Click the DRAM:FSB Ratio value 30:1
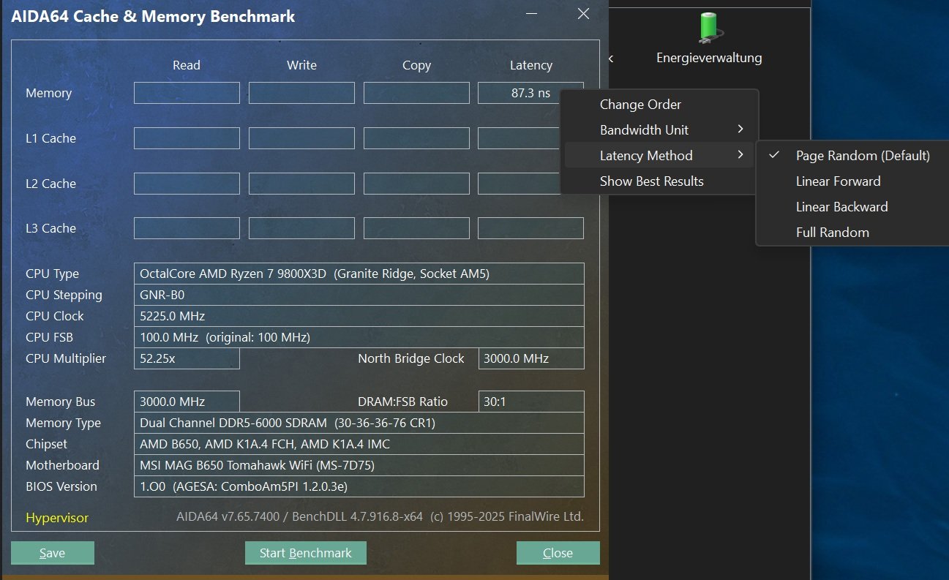 coord(531,402)
